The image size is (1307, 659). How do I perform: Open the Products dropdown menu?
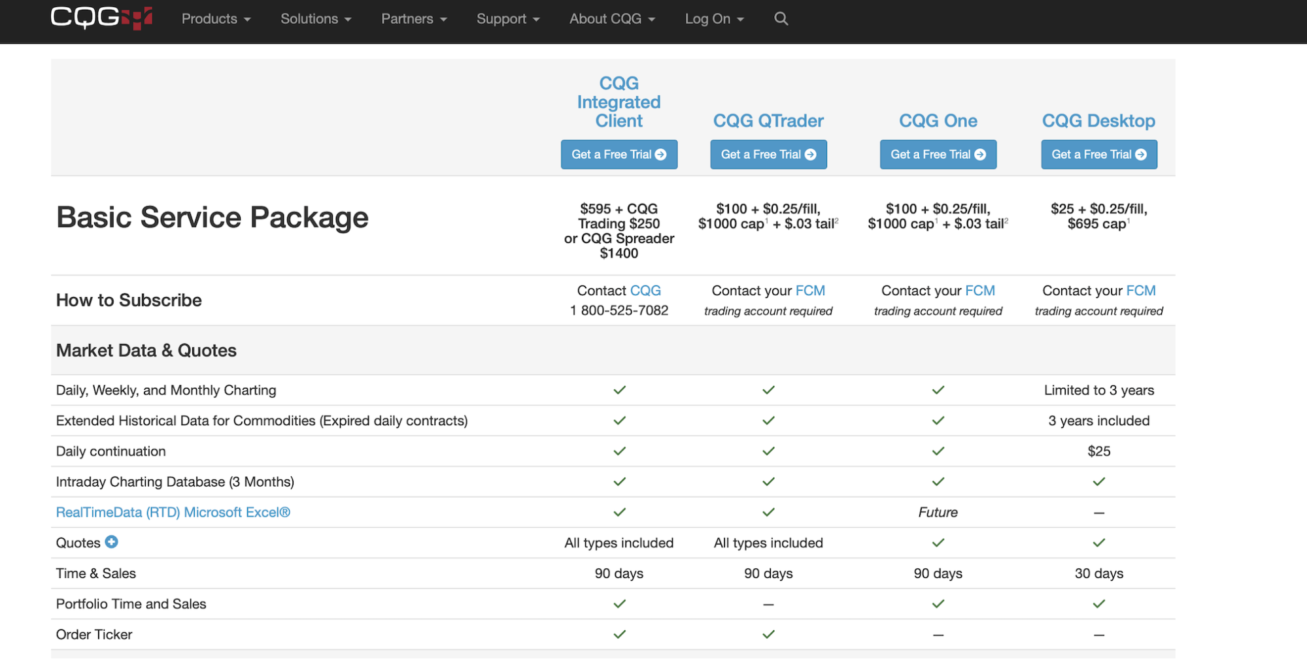coord(216,19)
